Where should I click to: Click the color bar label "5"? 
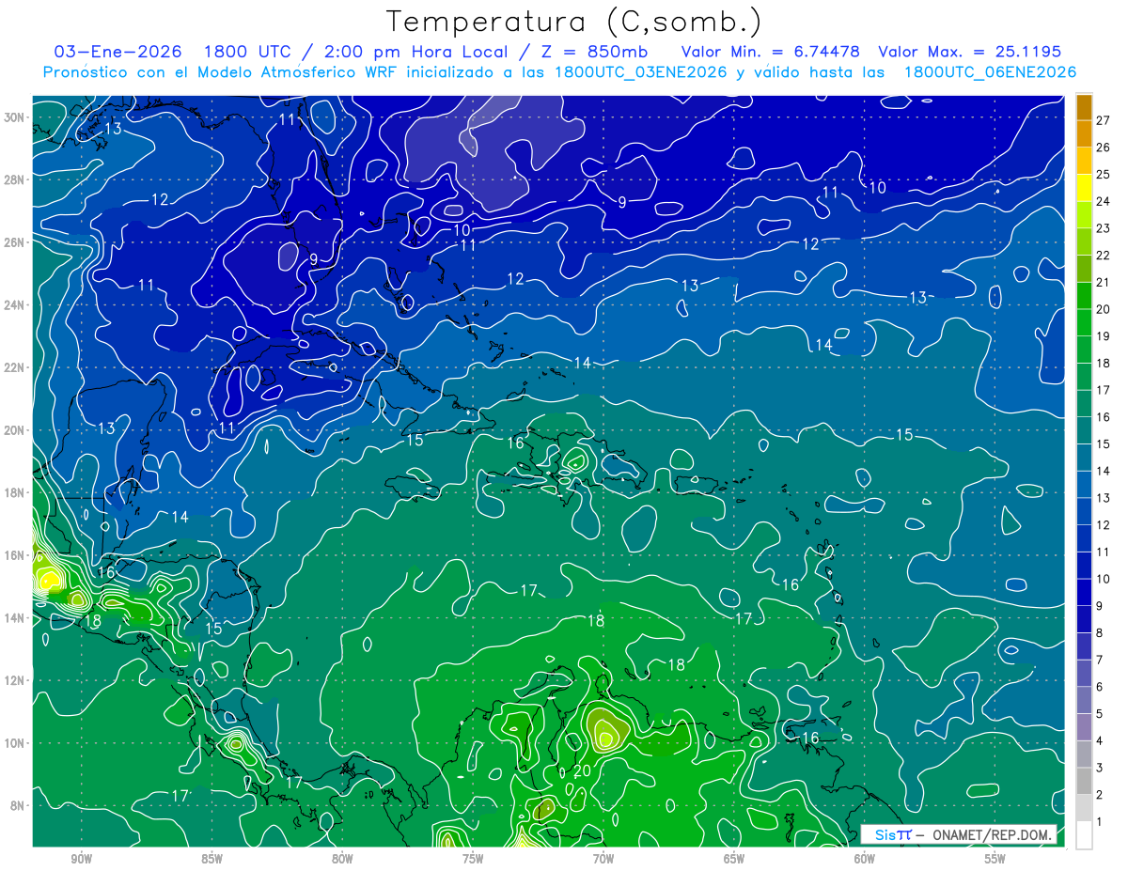tap(1101, 714)
